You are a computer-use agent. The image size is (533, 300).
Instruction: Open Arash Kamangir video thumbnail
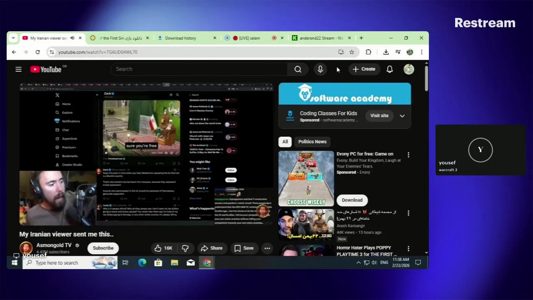pyautogui.click(x=306, y=225)
